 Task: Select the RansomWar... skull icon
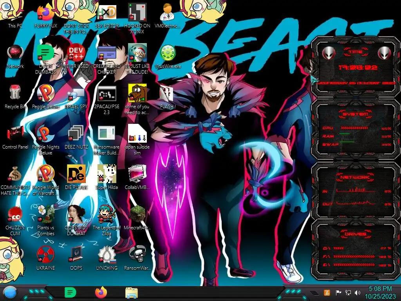[137, 259]
